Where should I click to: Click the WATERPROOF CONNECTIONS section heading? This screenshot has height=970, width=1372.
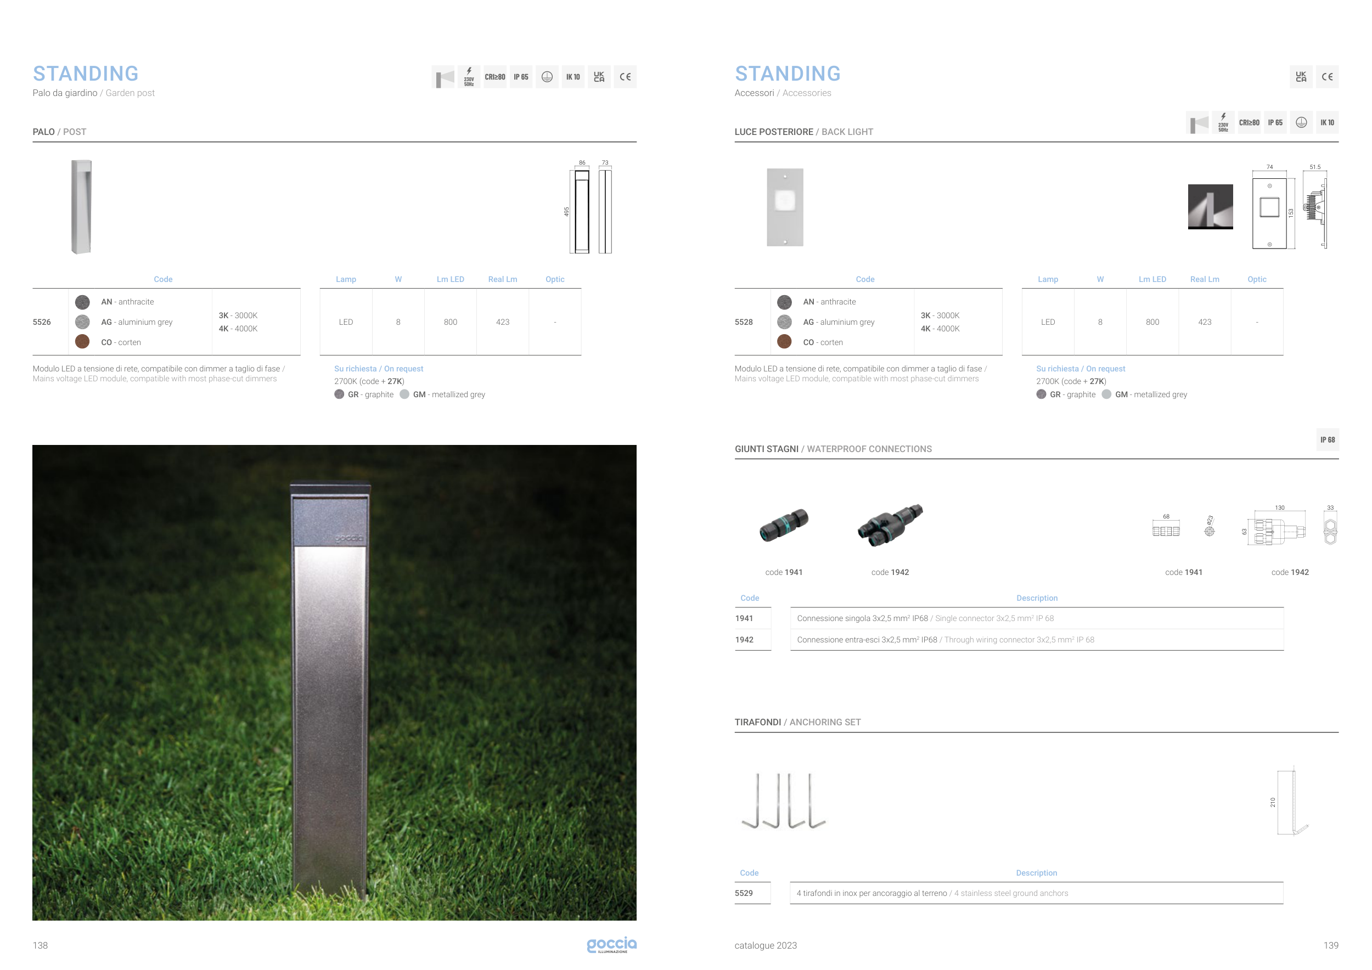pyautogui.click(x=869, y=449)
